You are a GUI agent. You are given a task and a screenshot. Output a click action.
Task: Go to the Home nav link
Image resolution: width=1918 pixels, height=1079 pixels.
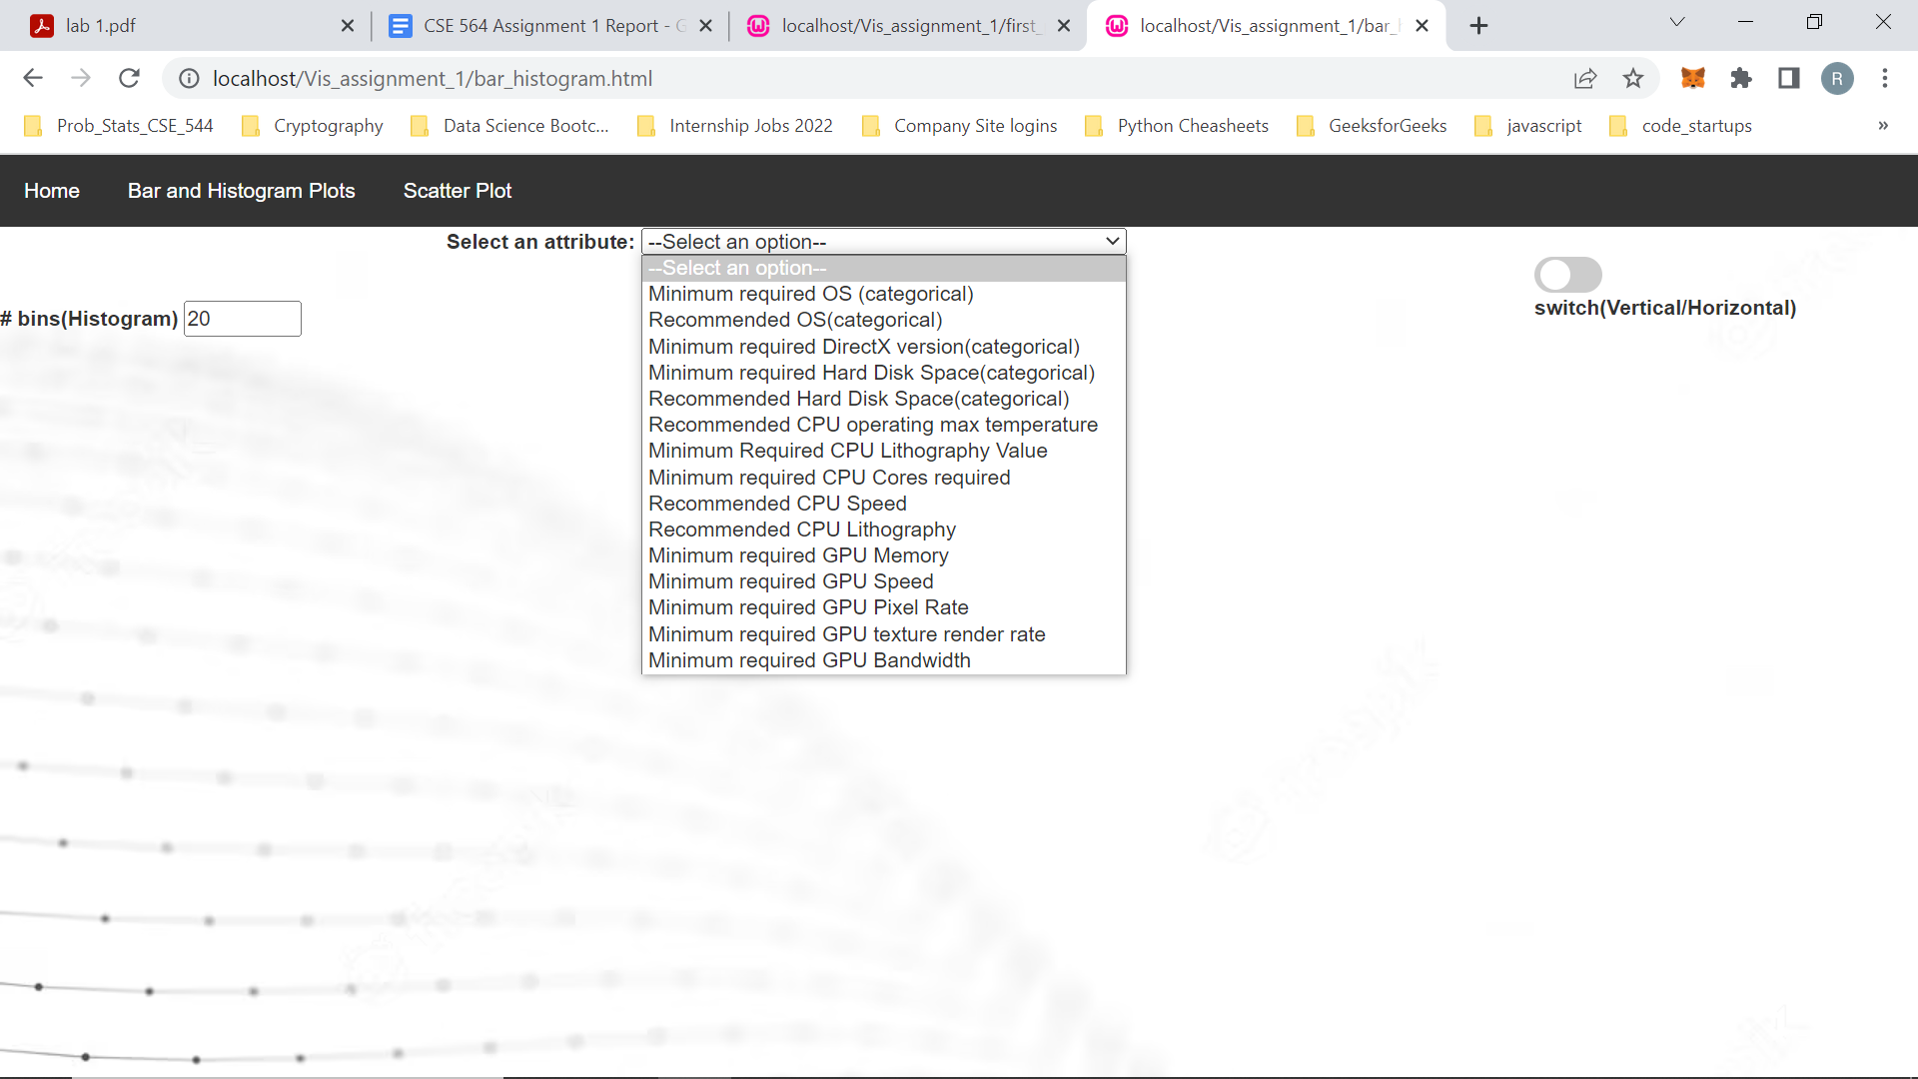[x=52, y=191]
